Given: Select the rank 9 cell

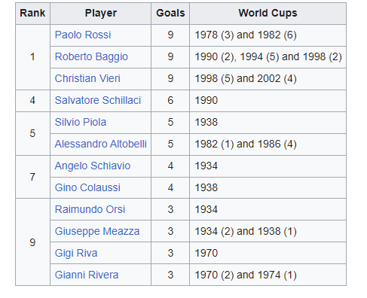Looking at the screenshot, I should tap(32, 242).
